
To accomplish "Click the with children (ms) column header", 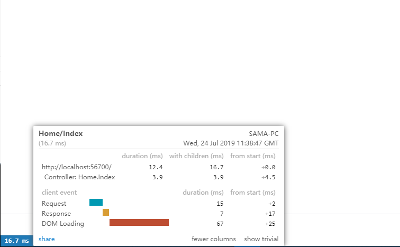I will click(x=196, y=156).
